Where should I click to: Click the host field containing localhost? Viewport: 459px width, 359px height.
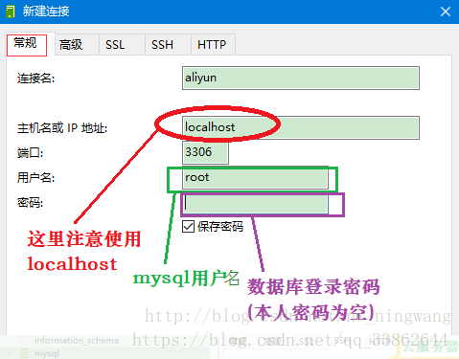click(x=301, y=127)
